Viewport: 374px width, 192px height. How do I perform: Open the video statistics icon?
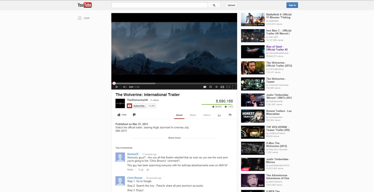pos(219,115)
